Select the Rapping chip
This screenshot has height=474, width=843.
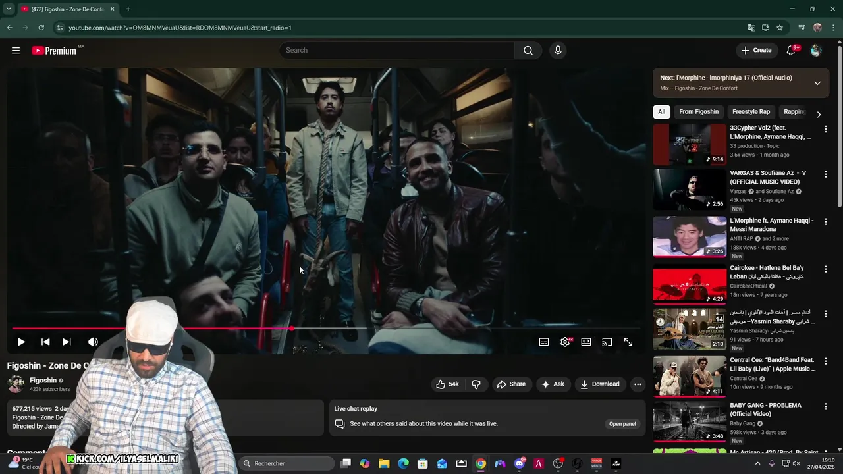point(794,112)
